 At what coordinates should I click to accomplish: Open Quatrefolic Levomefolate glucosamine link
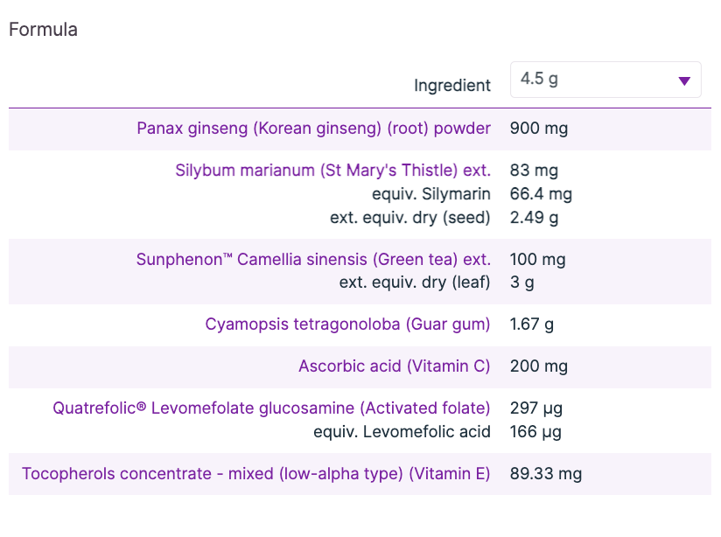[x=271, y=408]
